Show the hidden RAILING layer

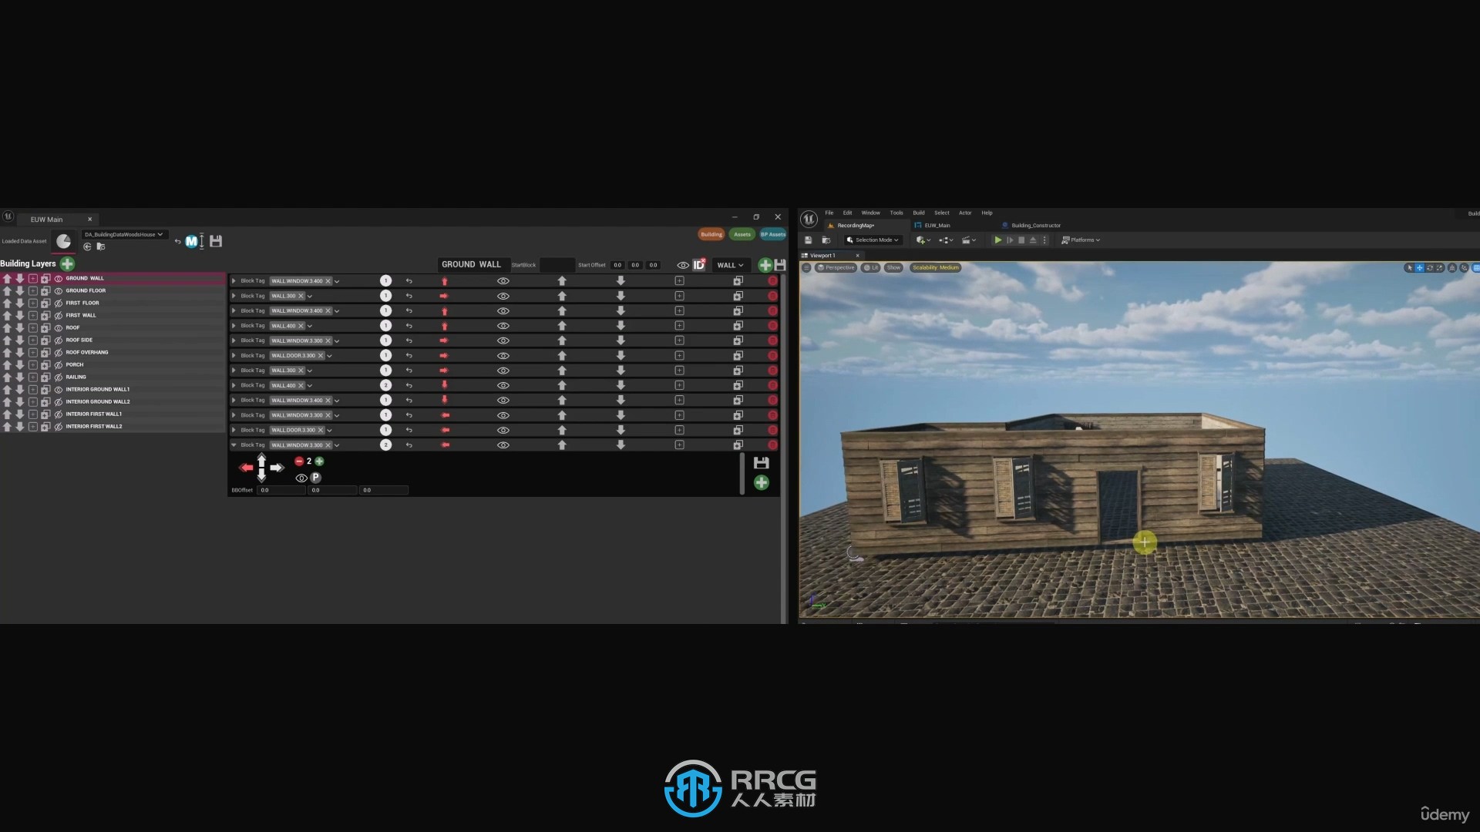tap(59, 377)
